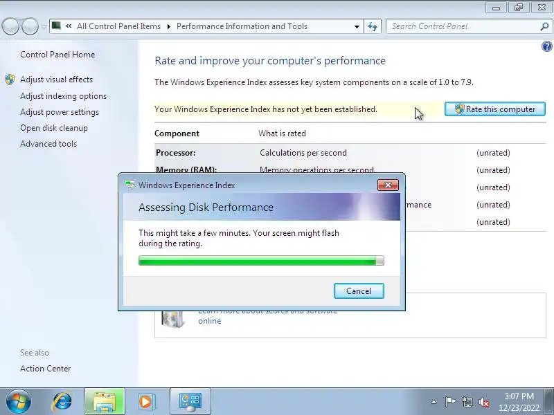Open Adjust indexing options
Viewport: 554px width, 415px height.
click(x=63, y=96)
